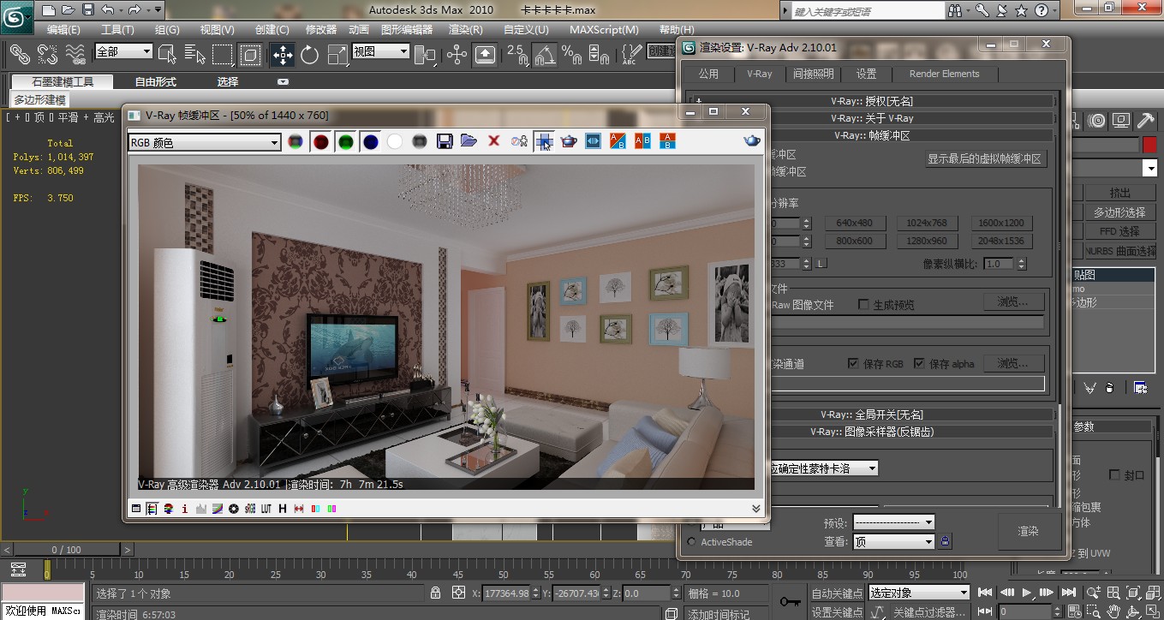Activate the Select and Scale tool
The width and height of the screenshot is (1164, 620).
338,55
